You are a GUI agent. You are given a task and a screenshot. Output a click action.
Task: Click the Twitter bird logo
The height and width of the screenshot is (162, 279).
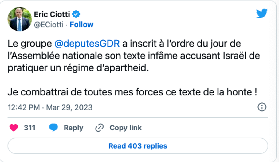[262, 13]
